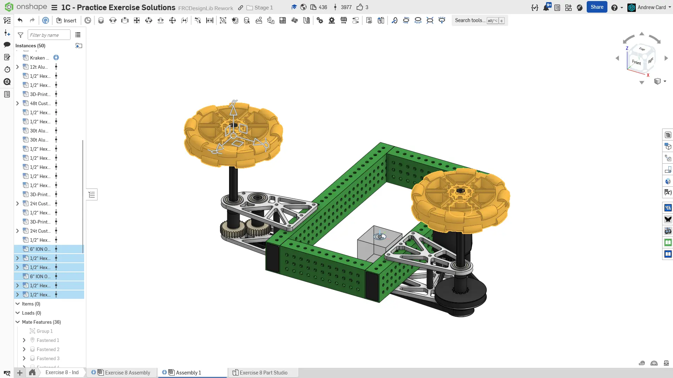Toggle the list view icon beside the filter
Screen dimensions: 673x378
pos(78,35)
